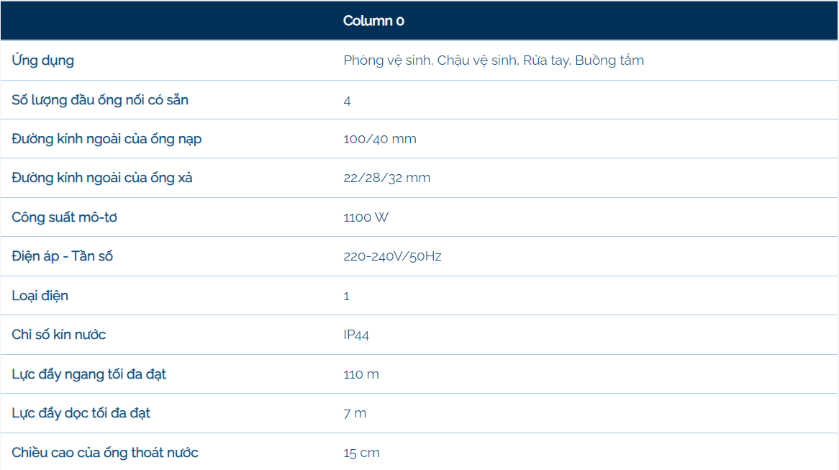Select "Lực đẩy dọc tối đa đạt" label

81,413
